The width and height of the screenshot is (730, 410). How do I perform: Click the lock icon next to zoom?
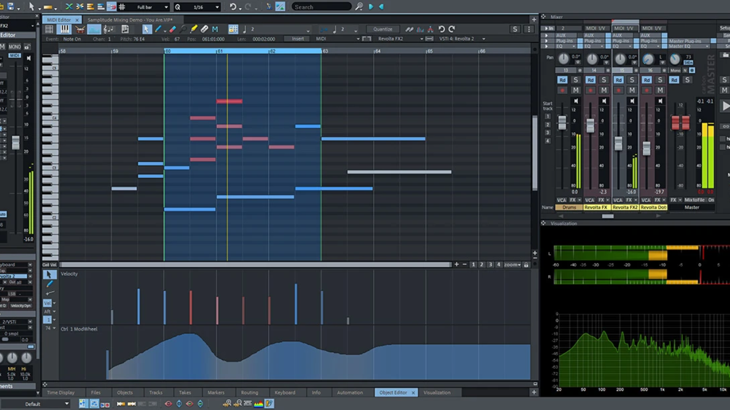[x=526, y=265]
